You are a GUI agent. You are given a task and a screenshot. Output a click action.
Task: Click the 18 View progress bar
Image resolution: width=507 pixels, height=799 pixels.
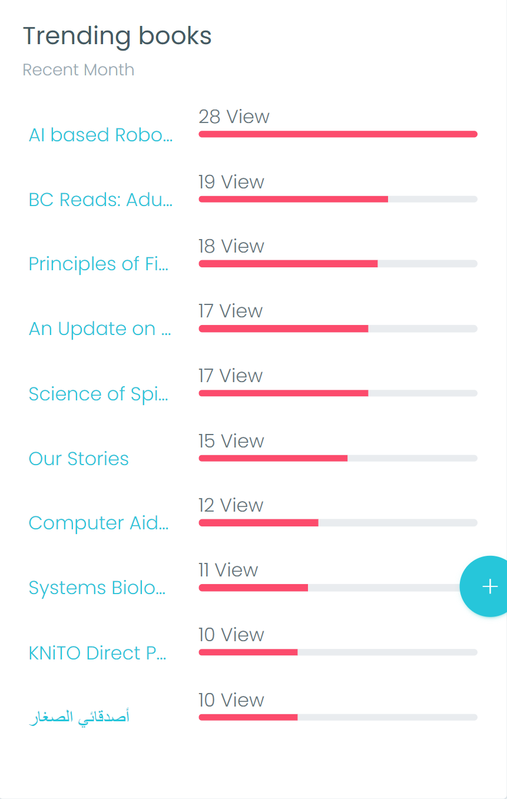pos(337,264)
